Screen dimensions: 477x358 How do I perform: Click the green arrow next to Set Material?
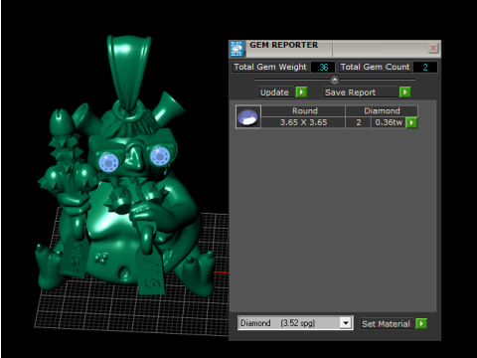pyautogui.click(x=421, y=323)
